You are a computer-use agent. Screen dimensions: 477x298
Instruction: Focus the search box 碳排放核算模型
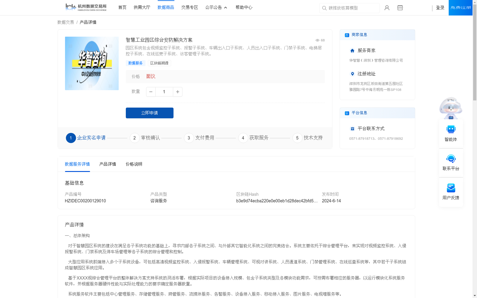[x=349, y=8]
